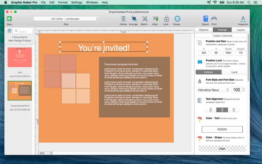Open the File menu
Screen dimensions: 262x164
[x=43, y=2]
